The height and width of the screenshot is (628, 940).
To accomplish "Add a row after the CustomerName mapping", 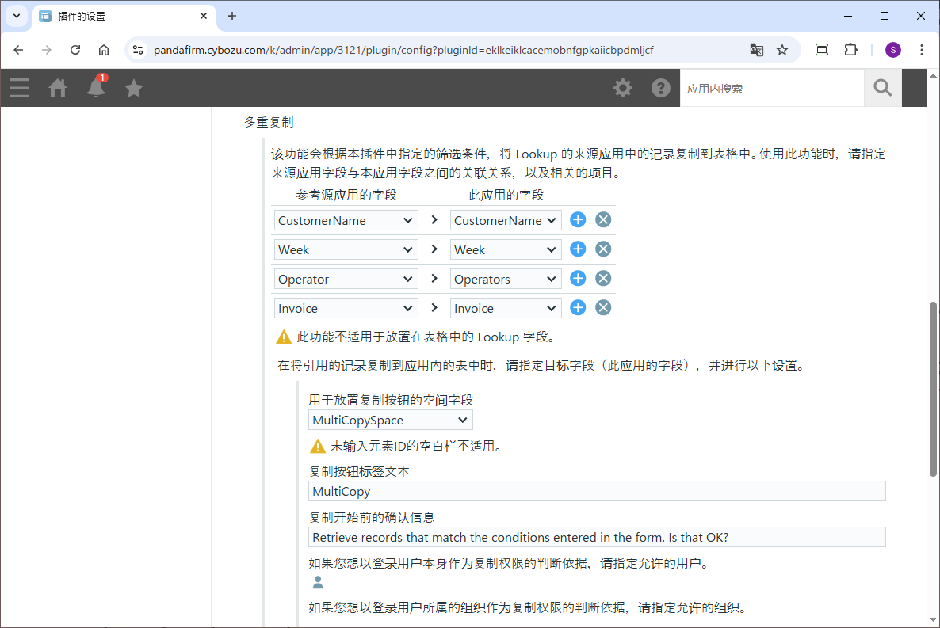I will click(x=578, y=220).
